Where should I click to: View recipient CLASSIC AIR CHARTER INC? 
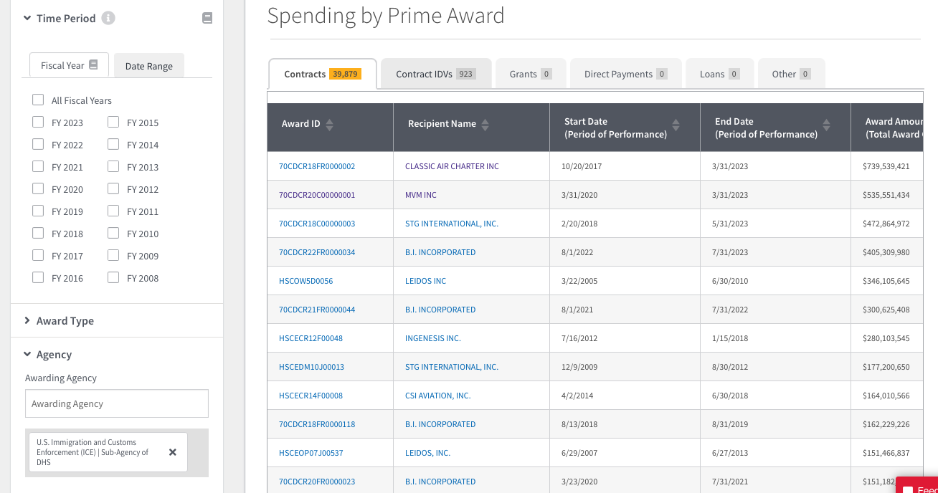pyautogui.click(x=452, y=166)
